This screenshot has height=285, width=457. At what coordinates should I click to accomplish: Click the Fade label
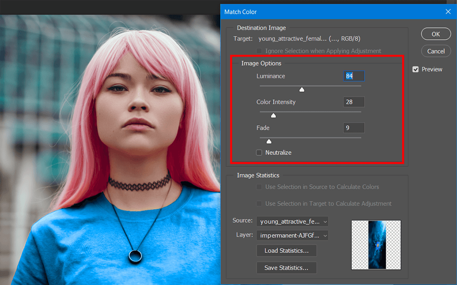pyautogui.click(x=263, y=128)
